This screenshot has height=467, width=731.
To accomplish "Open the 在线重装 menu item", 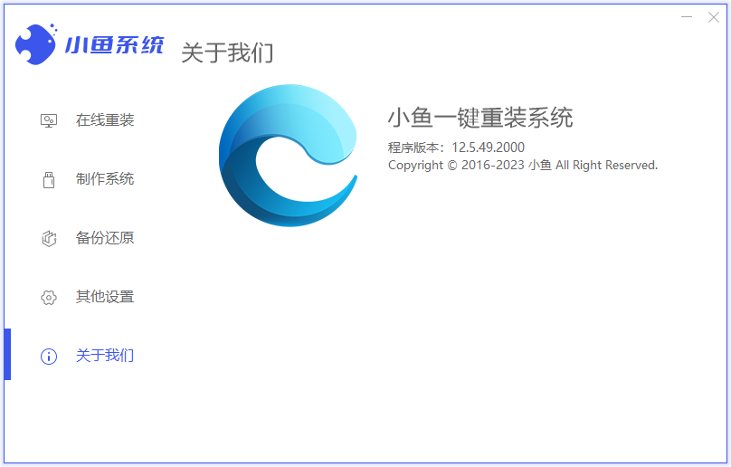I will click(105, 120).
